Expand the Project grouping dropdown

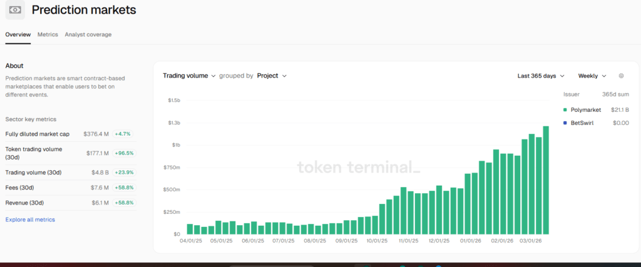[x=272, y=76]
